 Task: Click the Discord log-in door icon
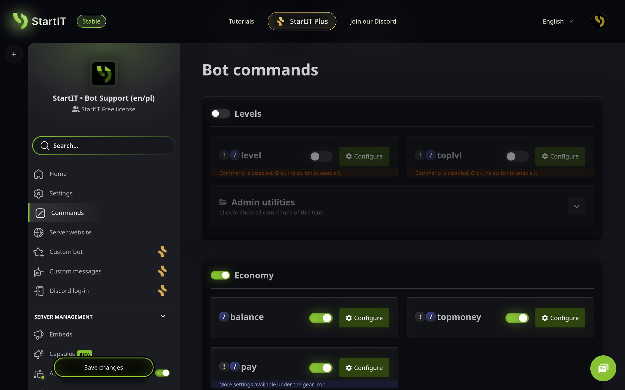(39, 291)
